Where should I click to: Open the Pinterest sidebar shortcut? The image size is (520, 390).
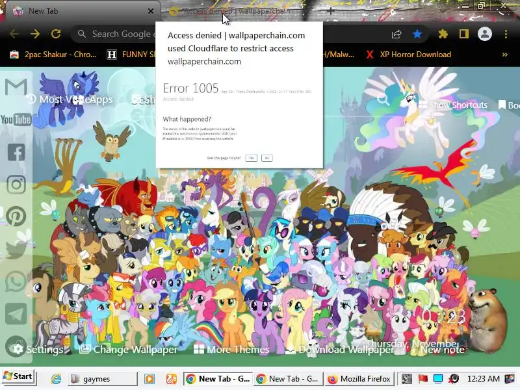point(16,216)
